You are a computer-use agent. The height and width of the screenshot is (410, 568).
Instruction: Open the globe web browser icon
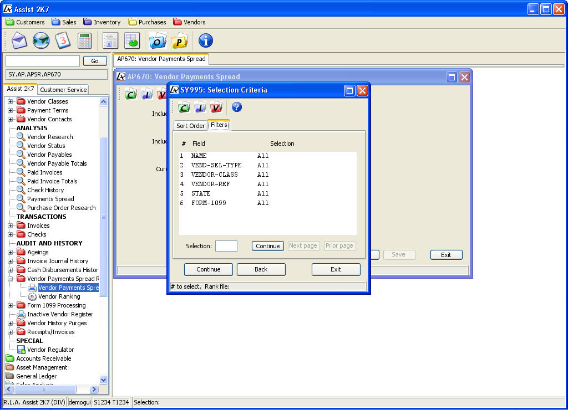pos(41,40)
